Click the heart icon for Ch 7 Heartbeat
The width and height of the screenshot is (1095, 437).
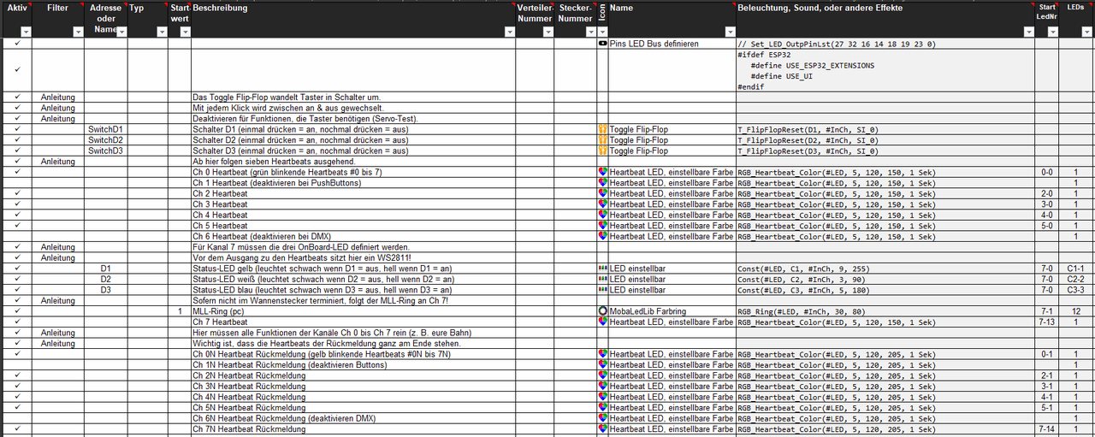(602, 322)
